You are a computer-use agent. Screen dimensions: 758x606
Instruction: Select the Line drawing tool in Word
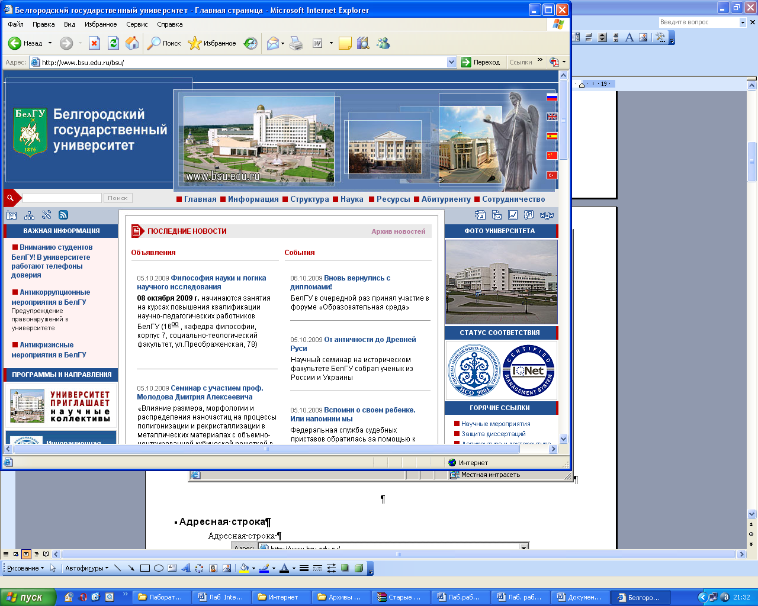point(117,568)
